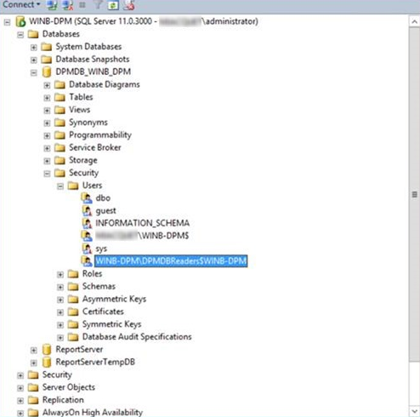Click the scrollbar down arrow
The height and width of the screenshot is (417, 420).
pyautogui.click(x=414, y=411)
